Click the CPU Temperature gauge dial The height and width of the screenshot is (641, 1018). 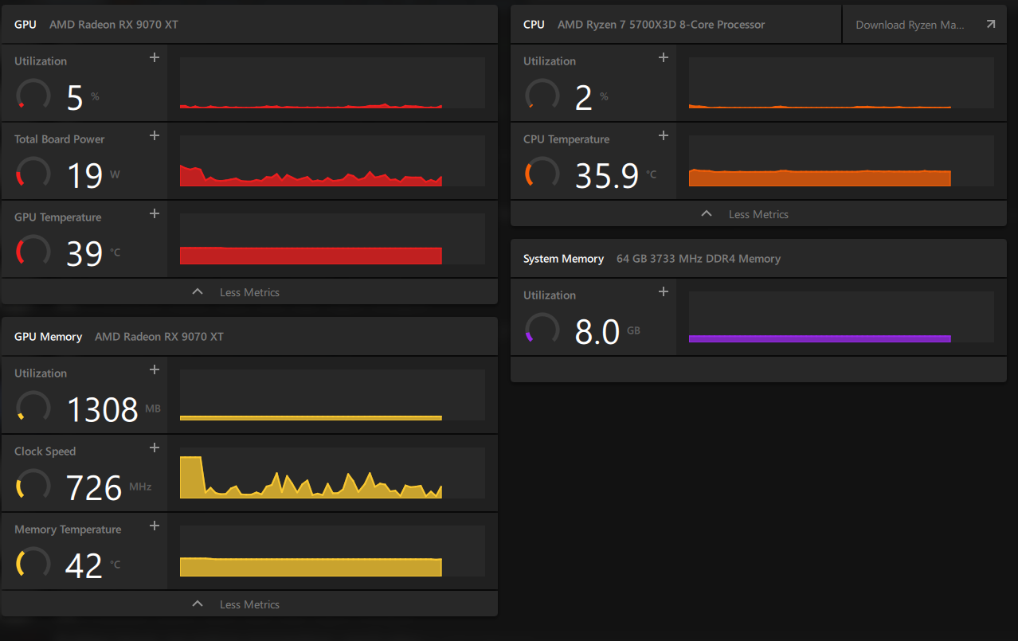point(542,172)
